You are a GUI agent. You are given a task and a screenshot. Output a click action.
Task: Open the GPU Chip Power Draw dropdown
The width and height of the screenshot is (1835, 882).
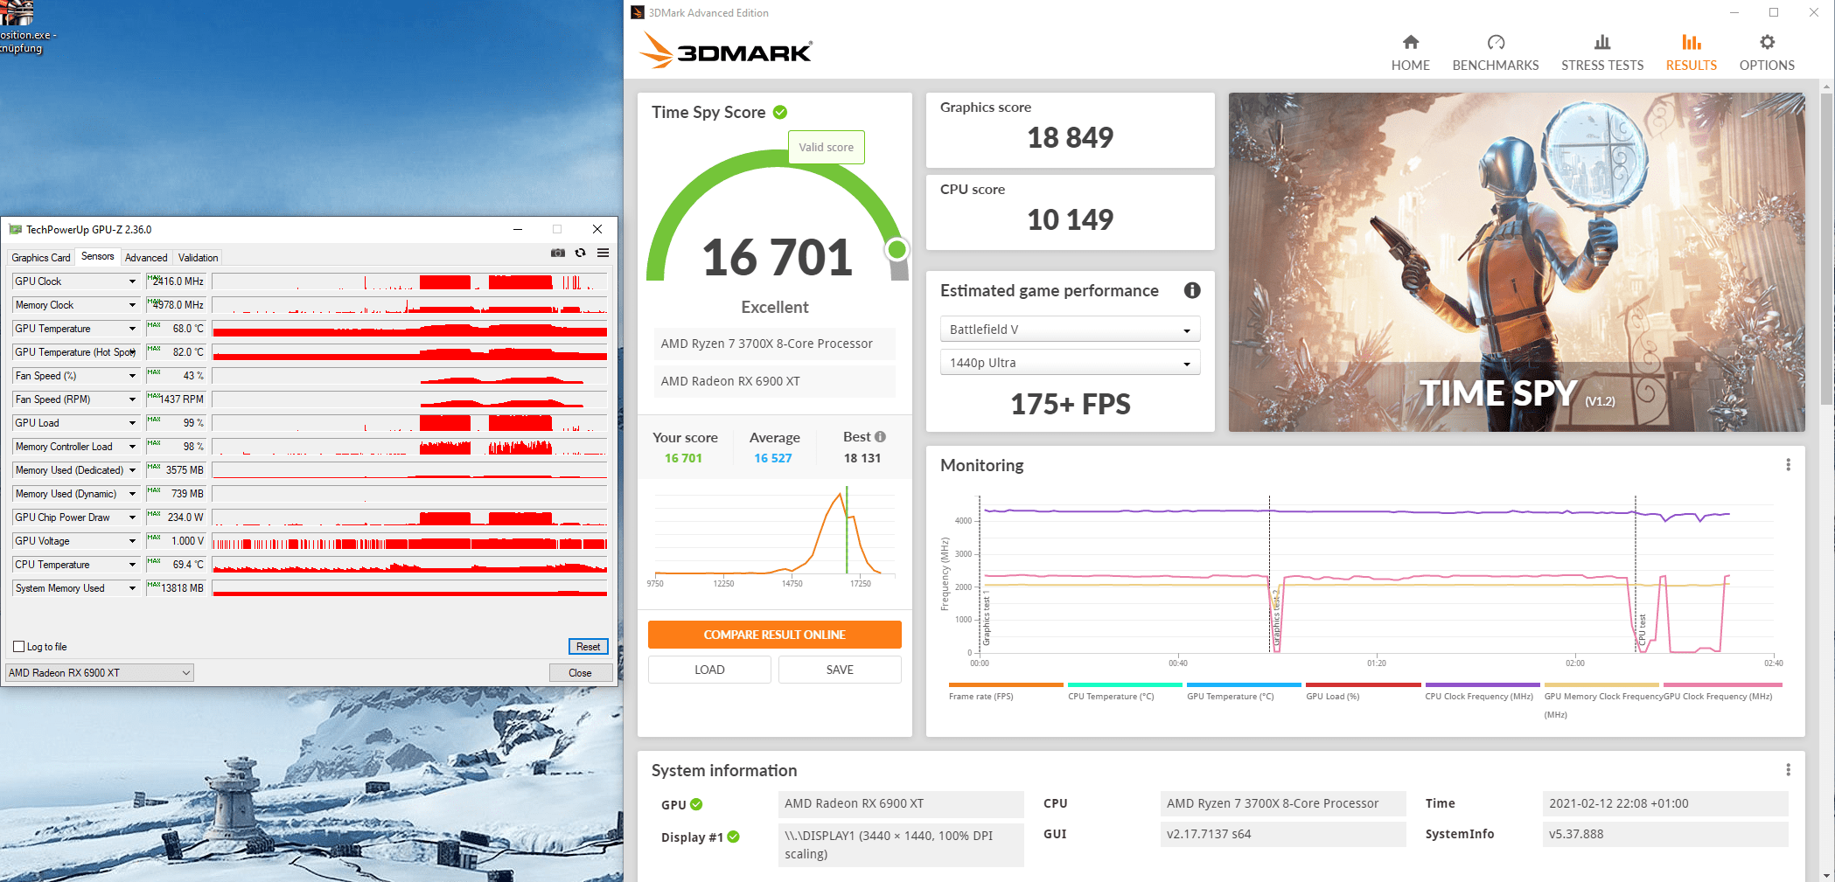(132, 517)
